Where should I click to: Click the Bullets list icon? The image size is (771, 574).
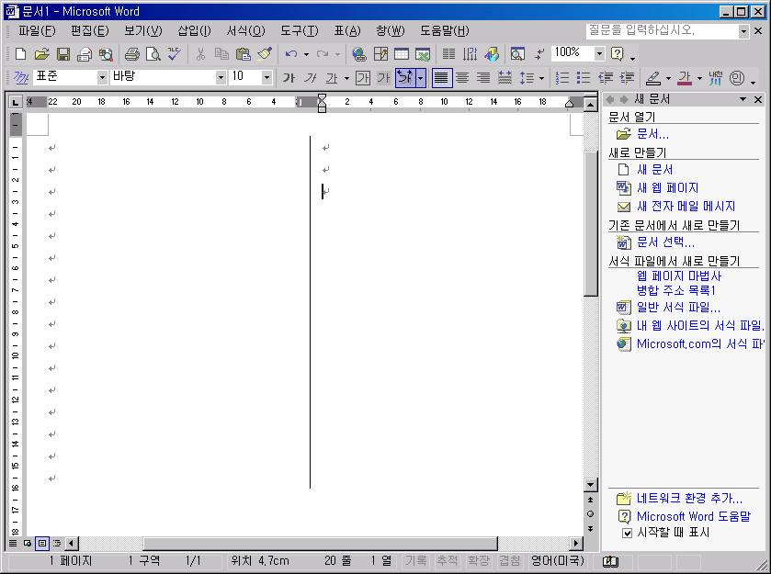584,78
